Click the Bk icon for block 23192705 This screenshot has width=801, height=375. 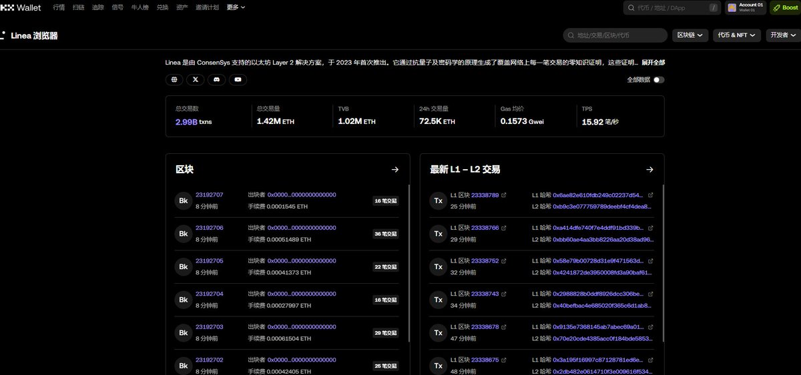[183, 266]
